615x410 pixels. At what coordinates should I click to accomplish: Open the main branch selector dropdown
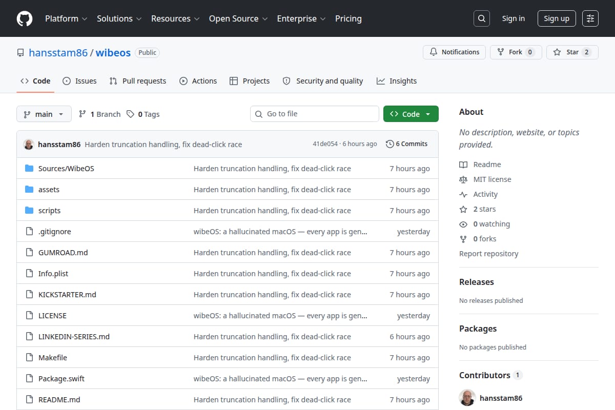pyautogui.click(x=44, y=114)
